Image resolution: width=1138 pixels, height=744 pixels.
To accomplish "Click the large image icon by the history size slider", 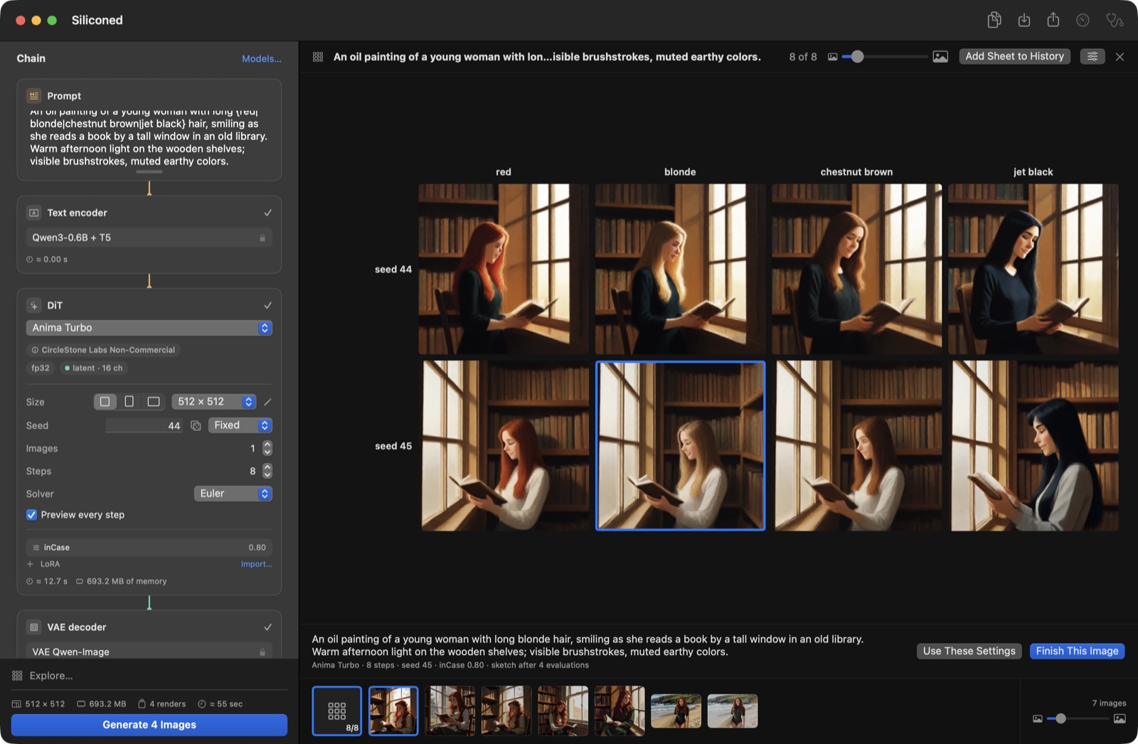I will click(1120, 718).
